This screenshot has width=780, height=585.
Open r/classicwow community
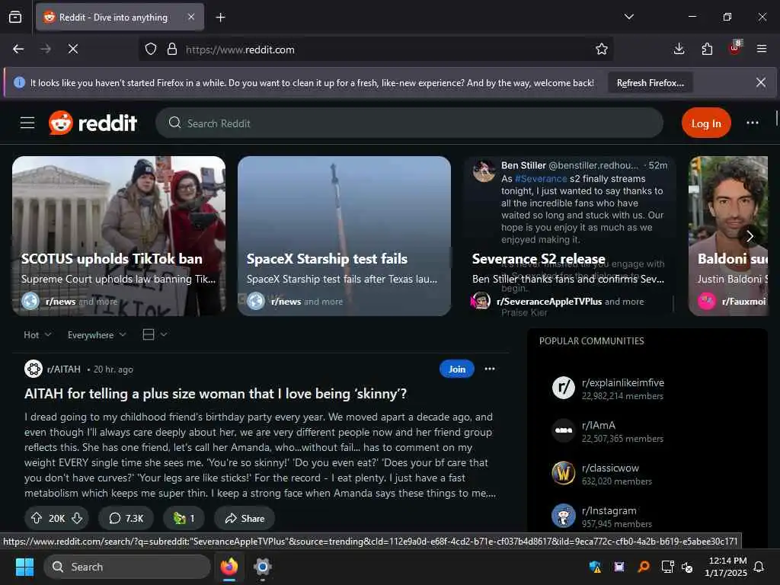click(610, 468)
